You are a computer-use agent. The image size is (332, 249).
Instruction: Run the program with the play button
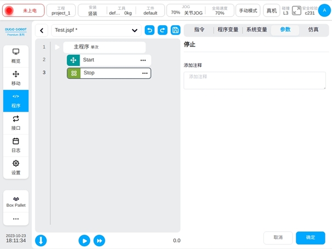[84, 240]
